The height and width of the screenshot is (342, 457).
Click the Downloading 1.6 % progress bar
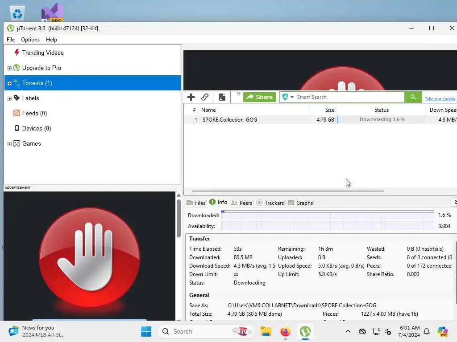(382, 119)
